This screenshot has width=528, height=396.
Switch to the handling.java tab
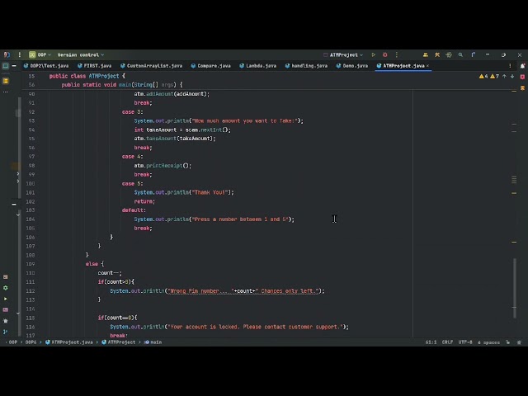[306, 66]
